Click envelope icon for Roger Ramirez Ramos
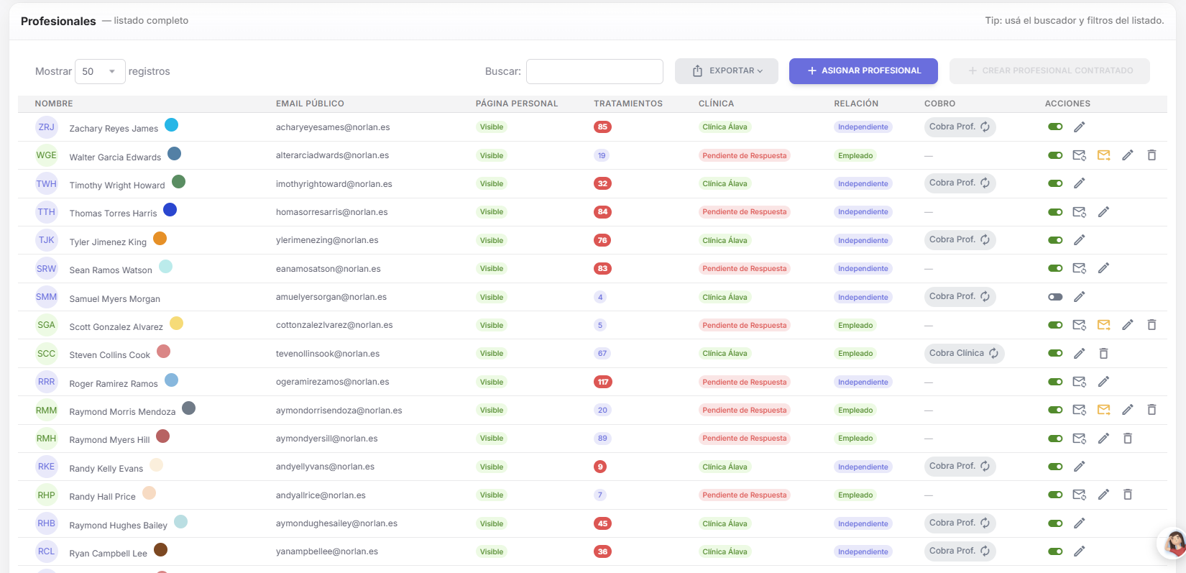1186x573 pixels. tap(1079, 382)
